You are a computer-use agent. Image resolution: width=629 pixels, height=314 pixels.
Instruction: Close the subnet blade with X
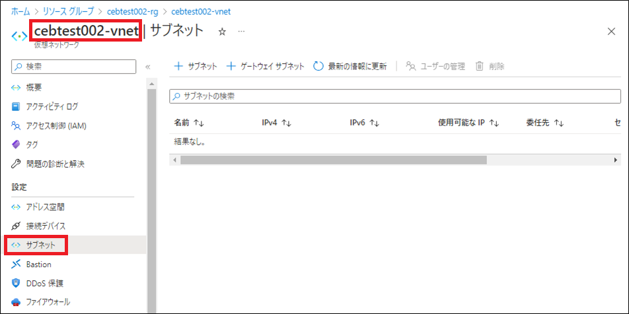tap(611, 32)
